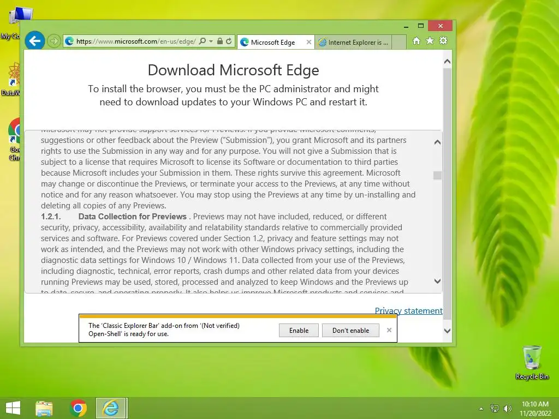Go back with the blue back arrow

[34, 41]
